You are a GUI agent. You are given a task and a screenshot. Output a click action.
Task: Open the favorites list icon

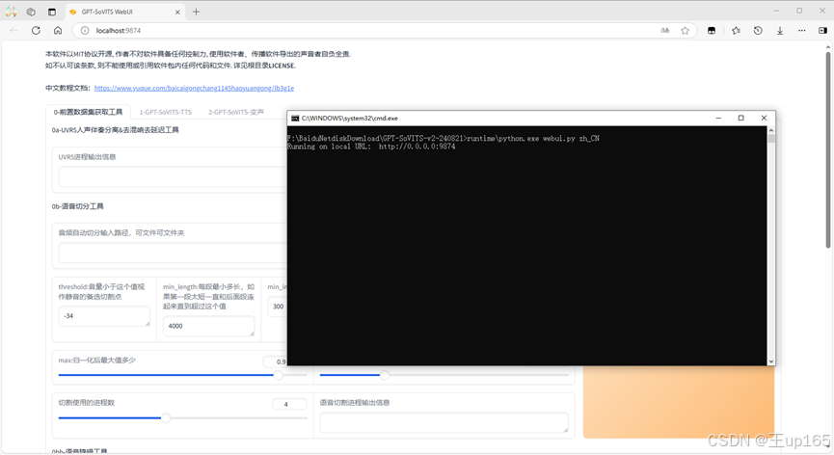[736, 30]
